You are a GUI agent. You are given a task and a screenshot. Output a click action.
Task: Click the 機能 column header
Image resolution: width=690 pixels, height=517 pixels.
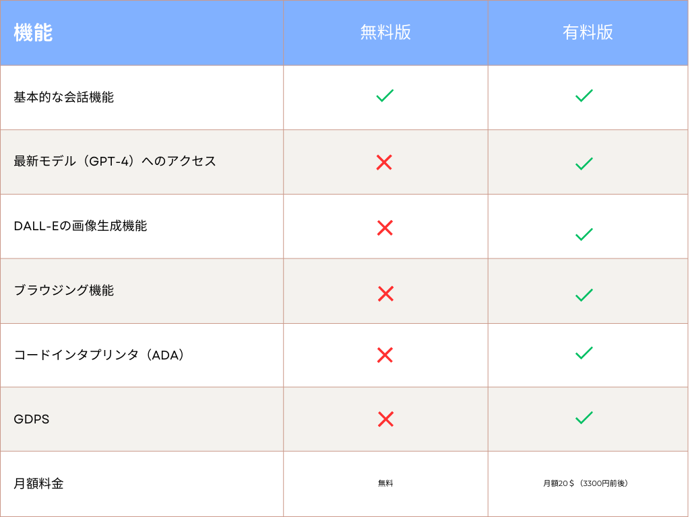coord(33,32)
